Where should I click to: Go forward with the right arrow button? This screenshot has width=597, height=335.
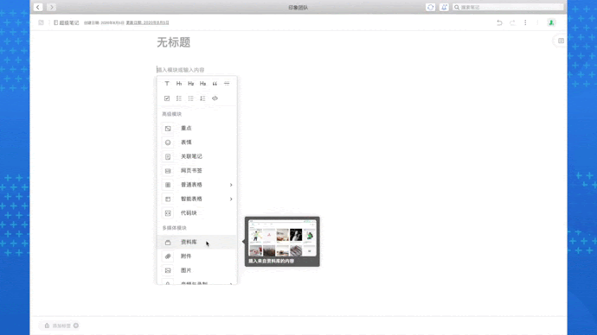pos(51,7)
